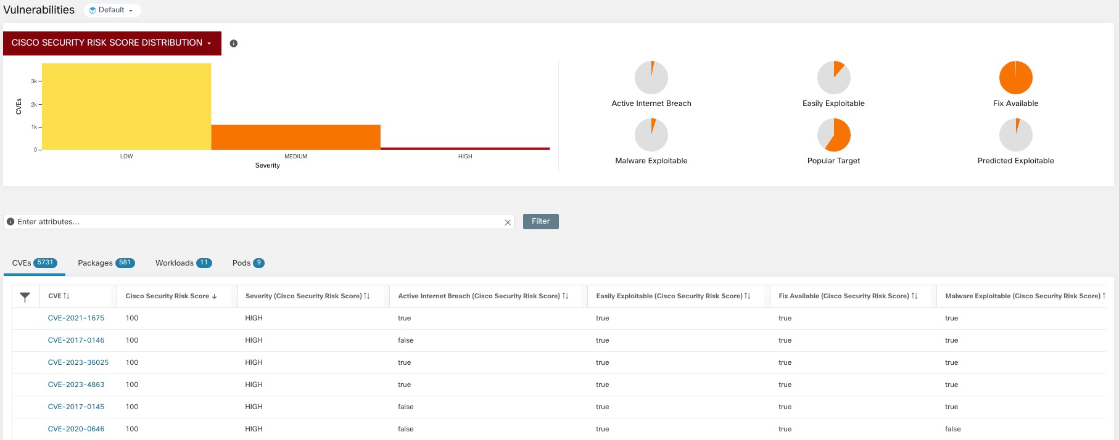Click the info icon beside distribution title
Viewport: 1119px width, 440px height.
coord(234,43)
